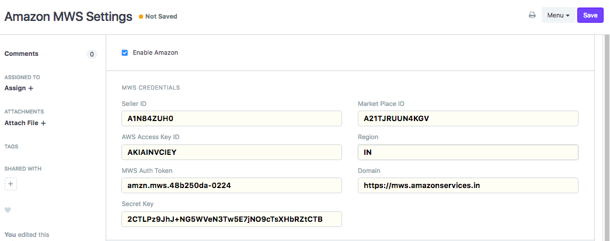The image size is (610, 241).
Task: Click the Amazon MWS Settings title
Action: click(68, 16)
